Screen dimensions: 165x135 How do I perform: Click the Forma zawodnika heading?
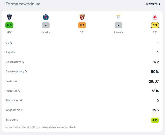[x=23, y=4]
